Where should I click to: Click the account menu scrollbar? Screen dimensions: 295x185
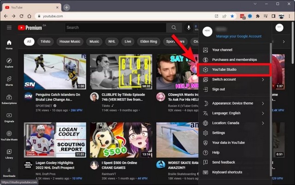click(271, 109)
